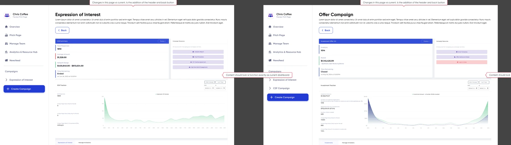Click Investors count 1014
Image resolution: width=511 pixels, height=145 pixels.
[323, 50]
